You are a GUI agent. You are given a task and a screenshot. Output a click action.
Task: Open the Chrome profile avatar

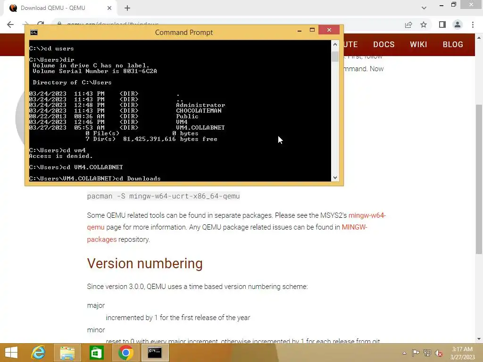pyautogui.click(x=458, y=25)
